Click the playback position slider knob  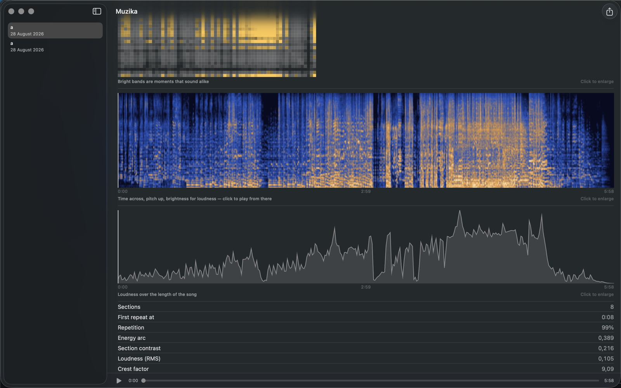[144, 381]
